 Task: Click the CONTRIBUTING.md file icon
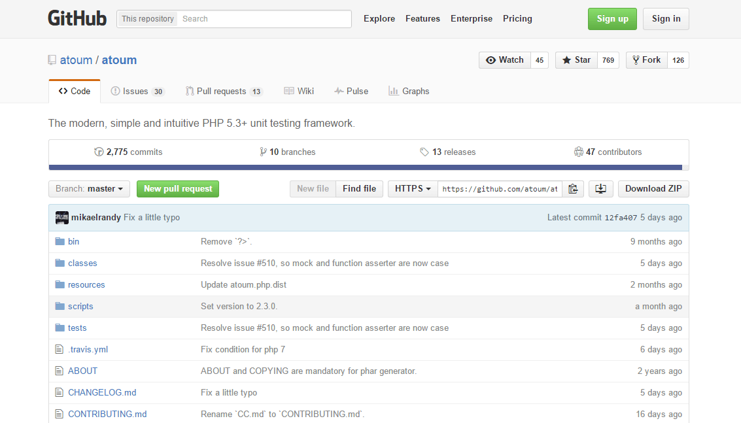[x=59, y=414]
